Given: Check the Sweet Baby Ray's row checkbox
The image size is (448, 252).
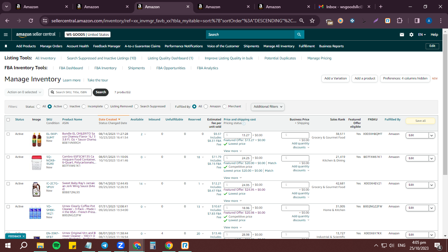Looking at the screenshot, I should 8,183.
